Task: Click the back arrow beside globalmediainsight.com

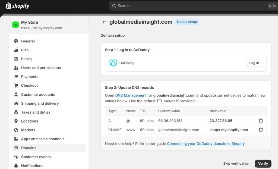Action: point(104,22)
